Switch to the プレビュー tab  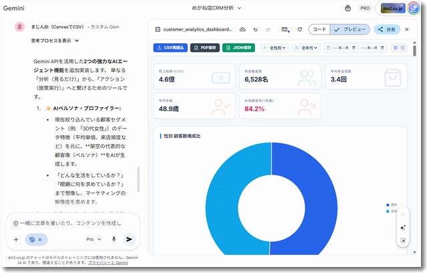coord(350,29)
